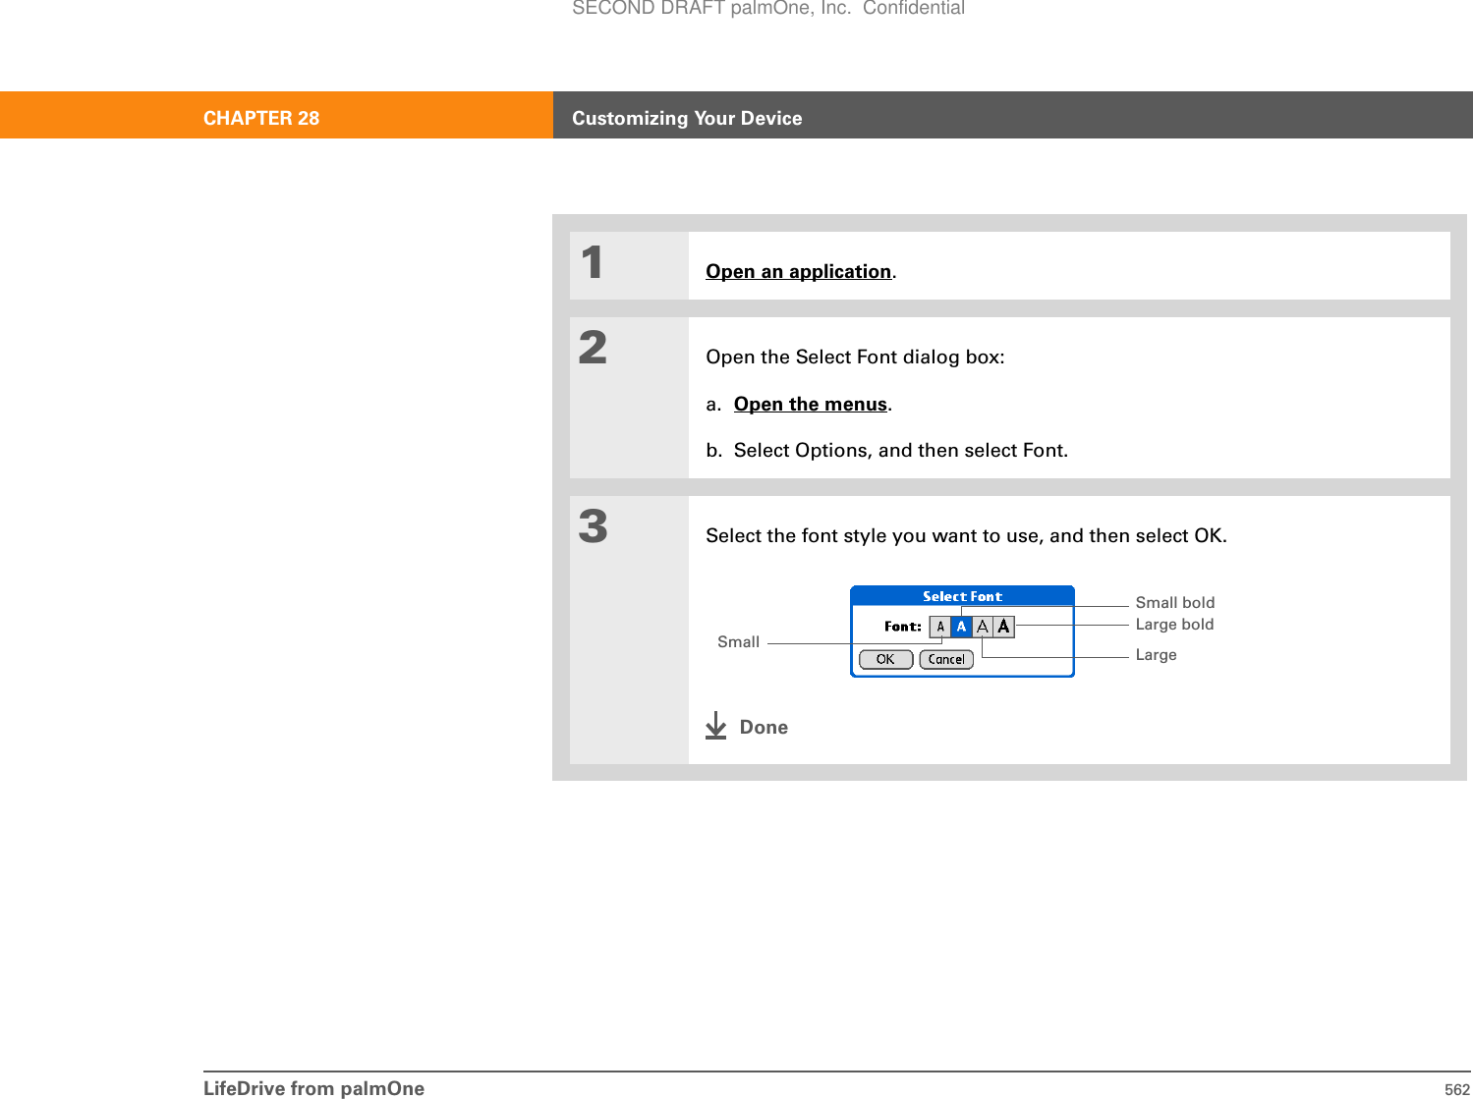Follow the 'Open the menus' link
Screen dimensions: 1473x1099
(x=811, y=404)
